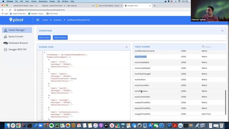The width and height of the screenshot is (229, 129).
Task: Open Google Chrome from the dock
Action: [x=18, y=125]
